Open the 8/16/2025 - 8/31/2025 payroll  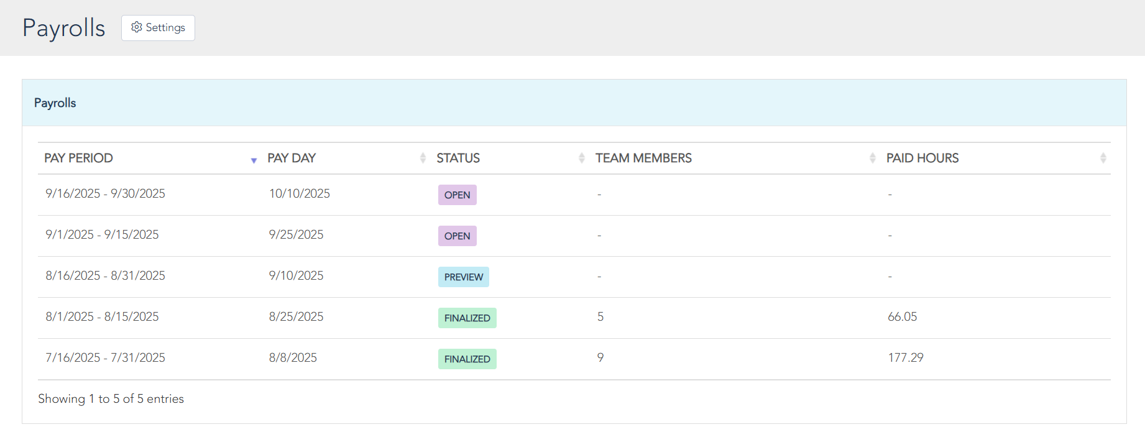pyautogui.click(x=105, y=276)
